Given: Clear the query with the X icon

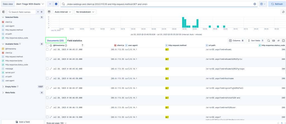Looking at the screenshot, I should (254, 4).
